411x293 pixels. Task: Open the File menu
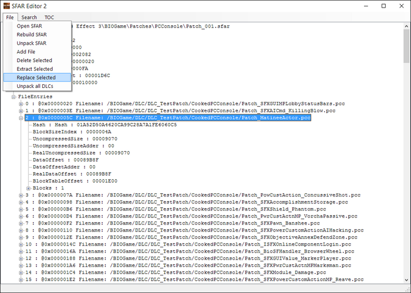pyautogui.click(x=10, y=17)
